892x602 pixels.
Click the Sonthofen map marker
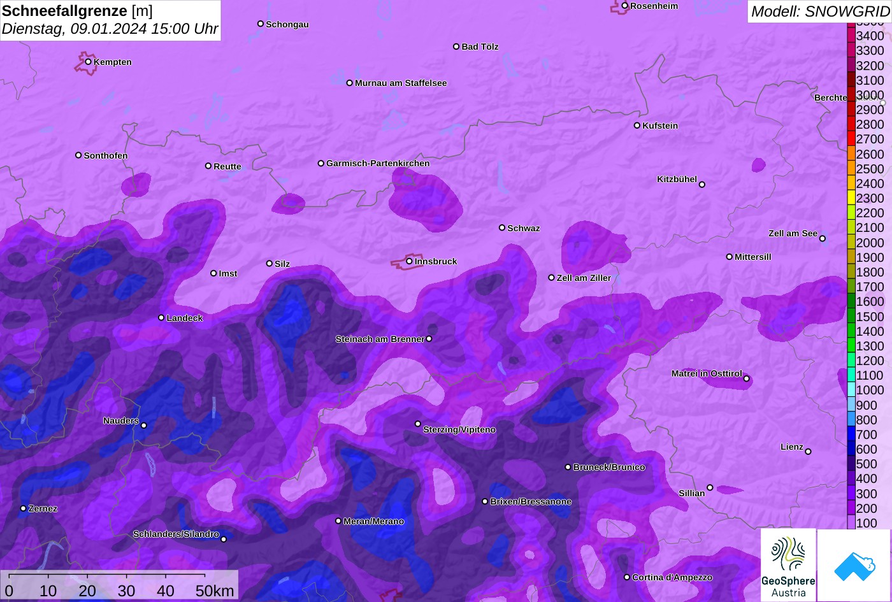79,155
